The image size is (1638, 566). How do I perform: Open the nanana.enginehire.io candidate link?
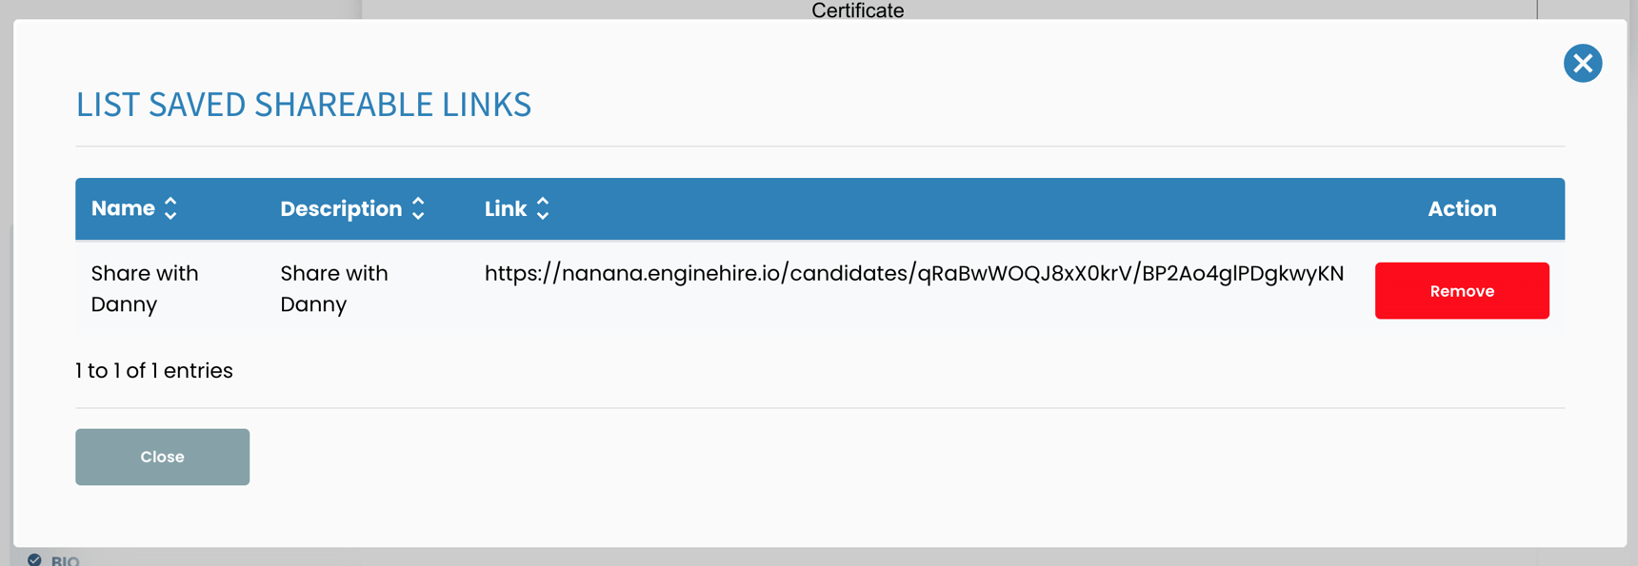pyautogui.click(x=913, y=274)
